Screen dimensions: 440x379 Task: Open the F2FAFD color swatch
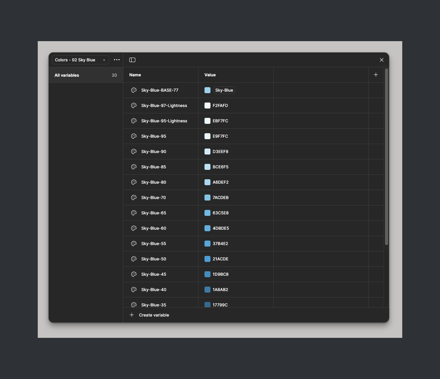(207, 106)
